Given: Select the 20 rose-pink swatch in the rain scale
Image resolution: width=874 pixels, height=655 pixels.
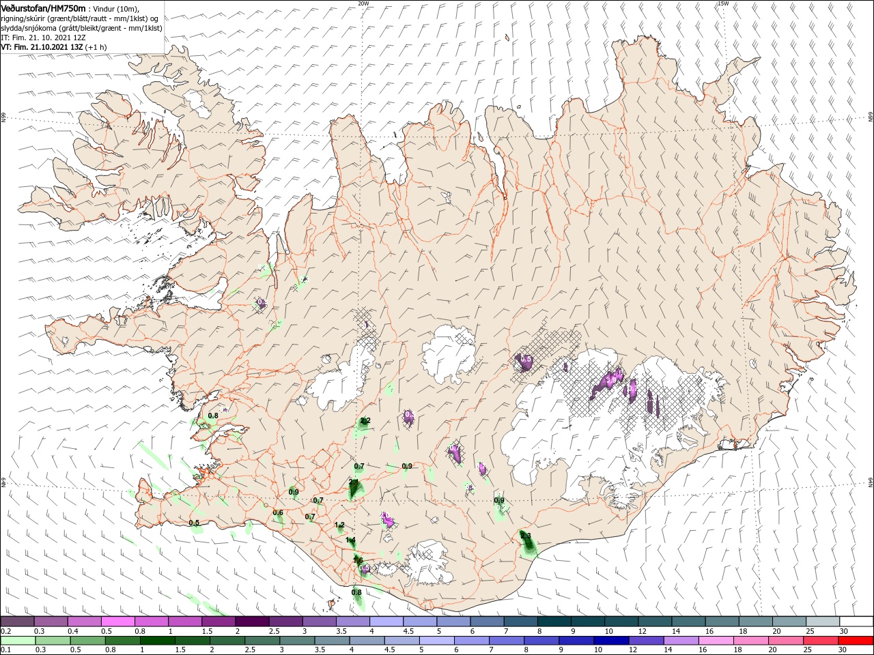Looking at the screenshot, I should coord(787,641).
